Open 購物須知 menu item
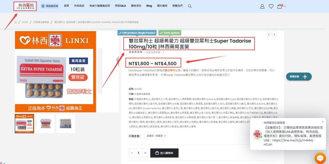Image resolution: width=329 pixels, height=164 pixels. point(136,6)
